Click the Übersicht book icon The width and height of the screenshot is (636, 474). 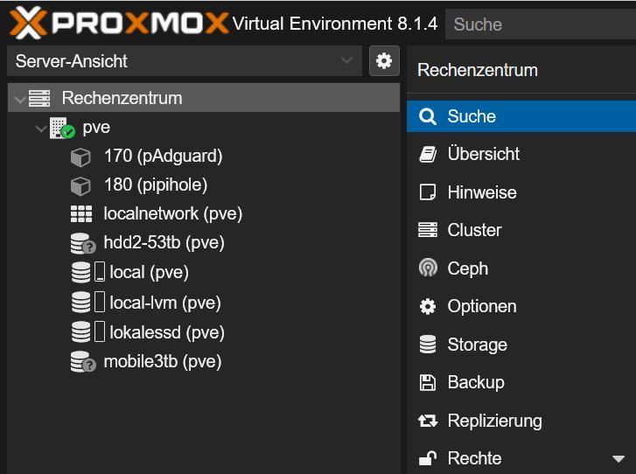(x=428, y=155)
